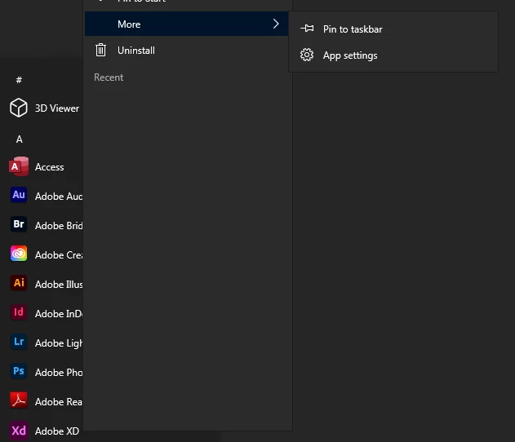515x442 pixels.
Task: Select the Adobe Cre... list entry text
Action: tap(59, 255)
